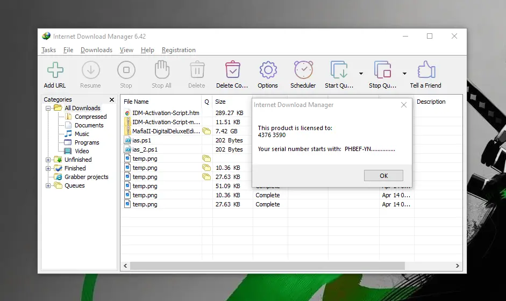Expand the Unfinished category node
Screen dimensions: 506x301
[x=48, y=160]
